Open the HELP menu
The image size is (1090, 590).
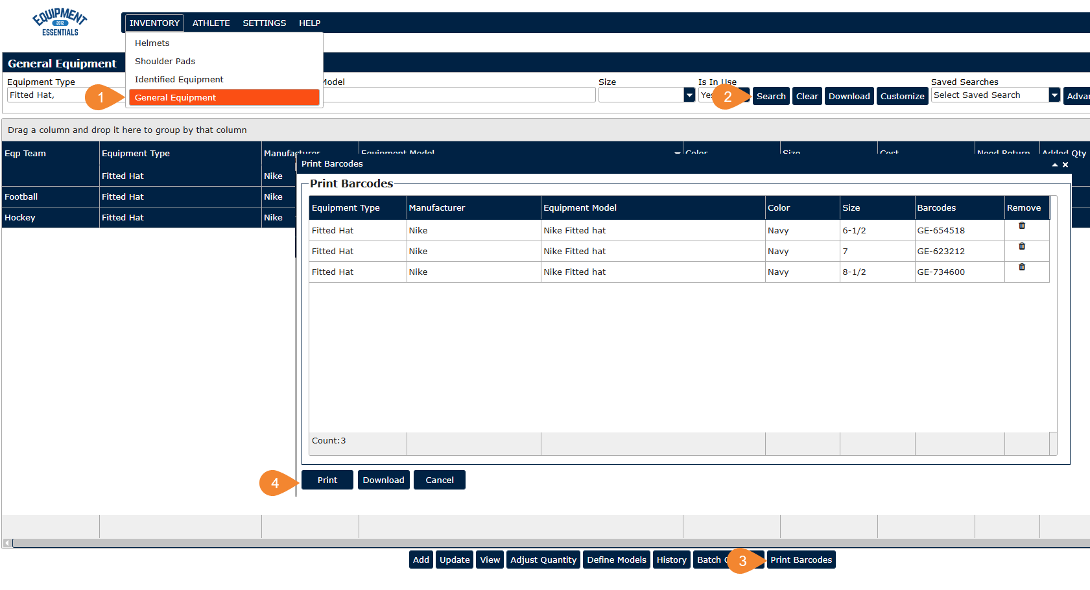coord(310,23)
